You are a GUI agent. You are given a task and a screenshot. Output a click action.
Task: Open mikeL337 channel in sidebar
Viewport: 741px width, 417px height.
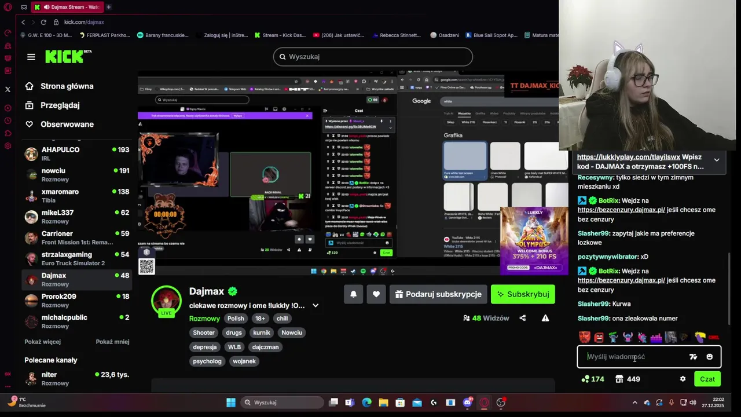[x=77, y=217]
